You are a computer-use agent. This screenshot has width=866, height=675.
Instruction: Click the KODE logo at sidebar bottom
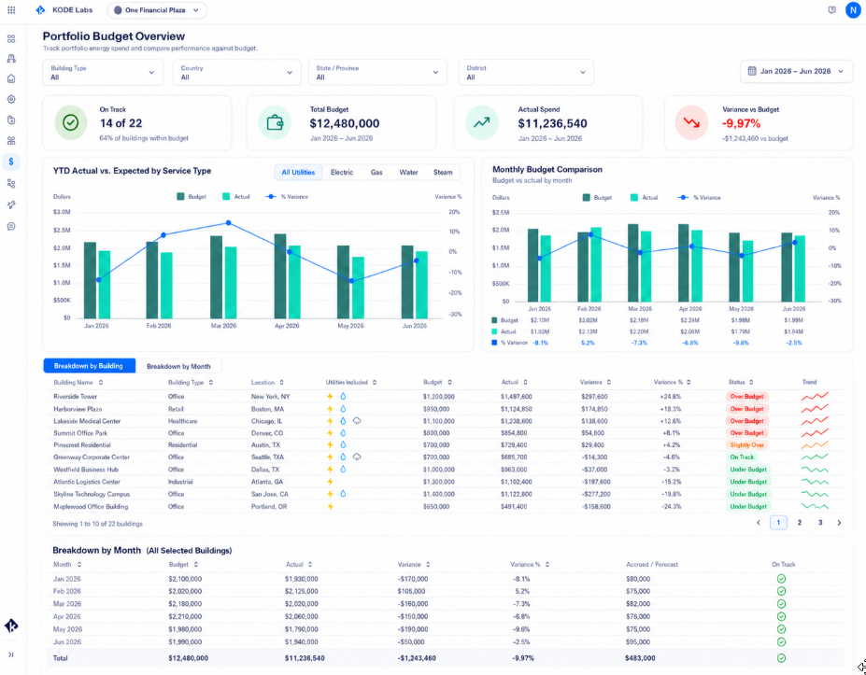[11, 626]
